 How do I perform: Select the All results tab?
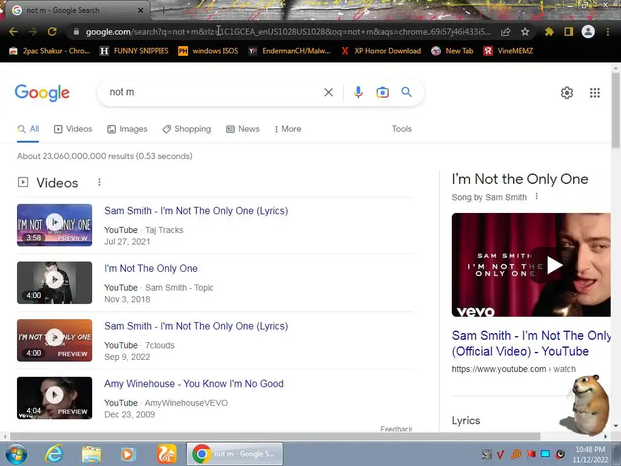tap(28, 129)
